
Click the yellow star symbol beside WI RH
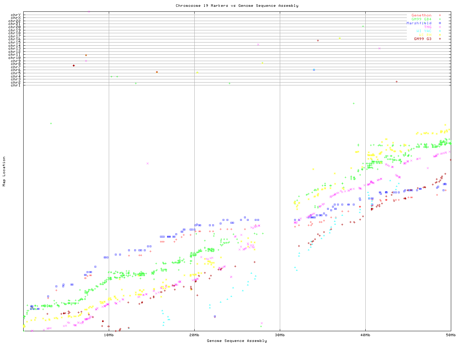(440, 35)
